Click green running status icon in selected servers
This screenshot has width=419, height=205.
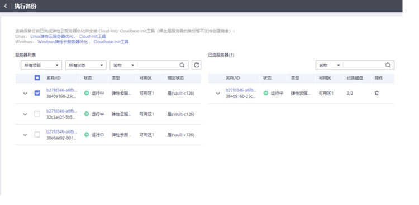coord(265,93)
